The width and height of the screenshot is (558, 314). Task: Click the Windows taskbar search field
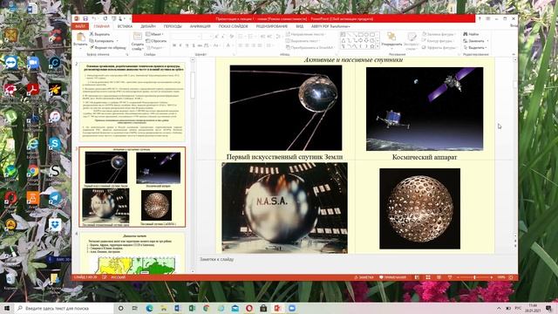(x=64, y=308)
